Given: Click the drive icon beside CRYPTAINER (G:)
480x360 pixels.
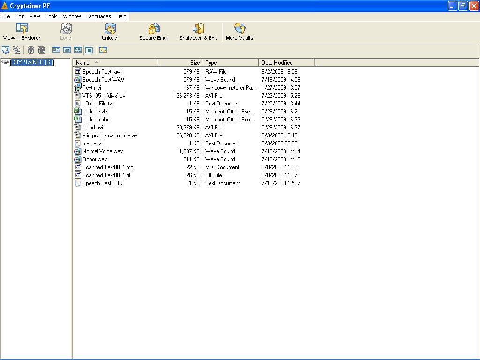Looking at the screenshot, I should click(x=5, y=62).
